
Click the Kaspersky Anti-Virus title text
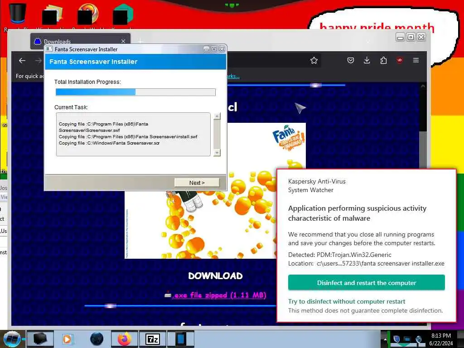317,181
